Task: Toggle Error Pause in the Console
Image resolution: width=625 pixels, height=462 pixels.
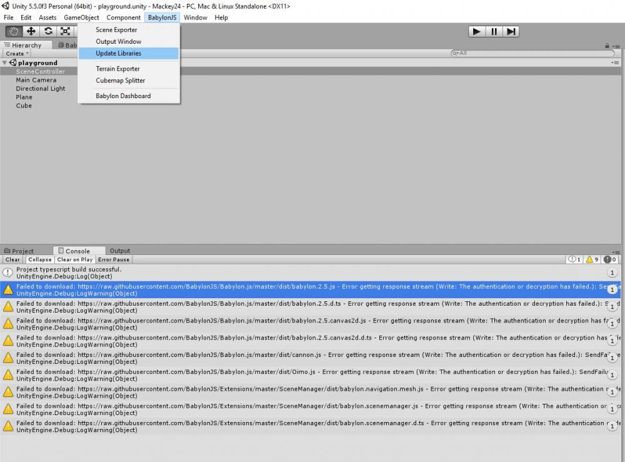Action: (x=114, y=259)
